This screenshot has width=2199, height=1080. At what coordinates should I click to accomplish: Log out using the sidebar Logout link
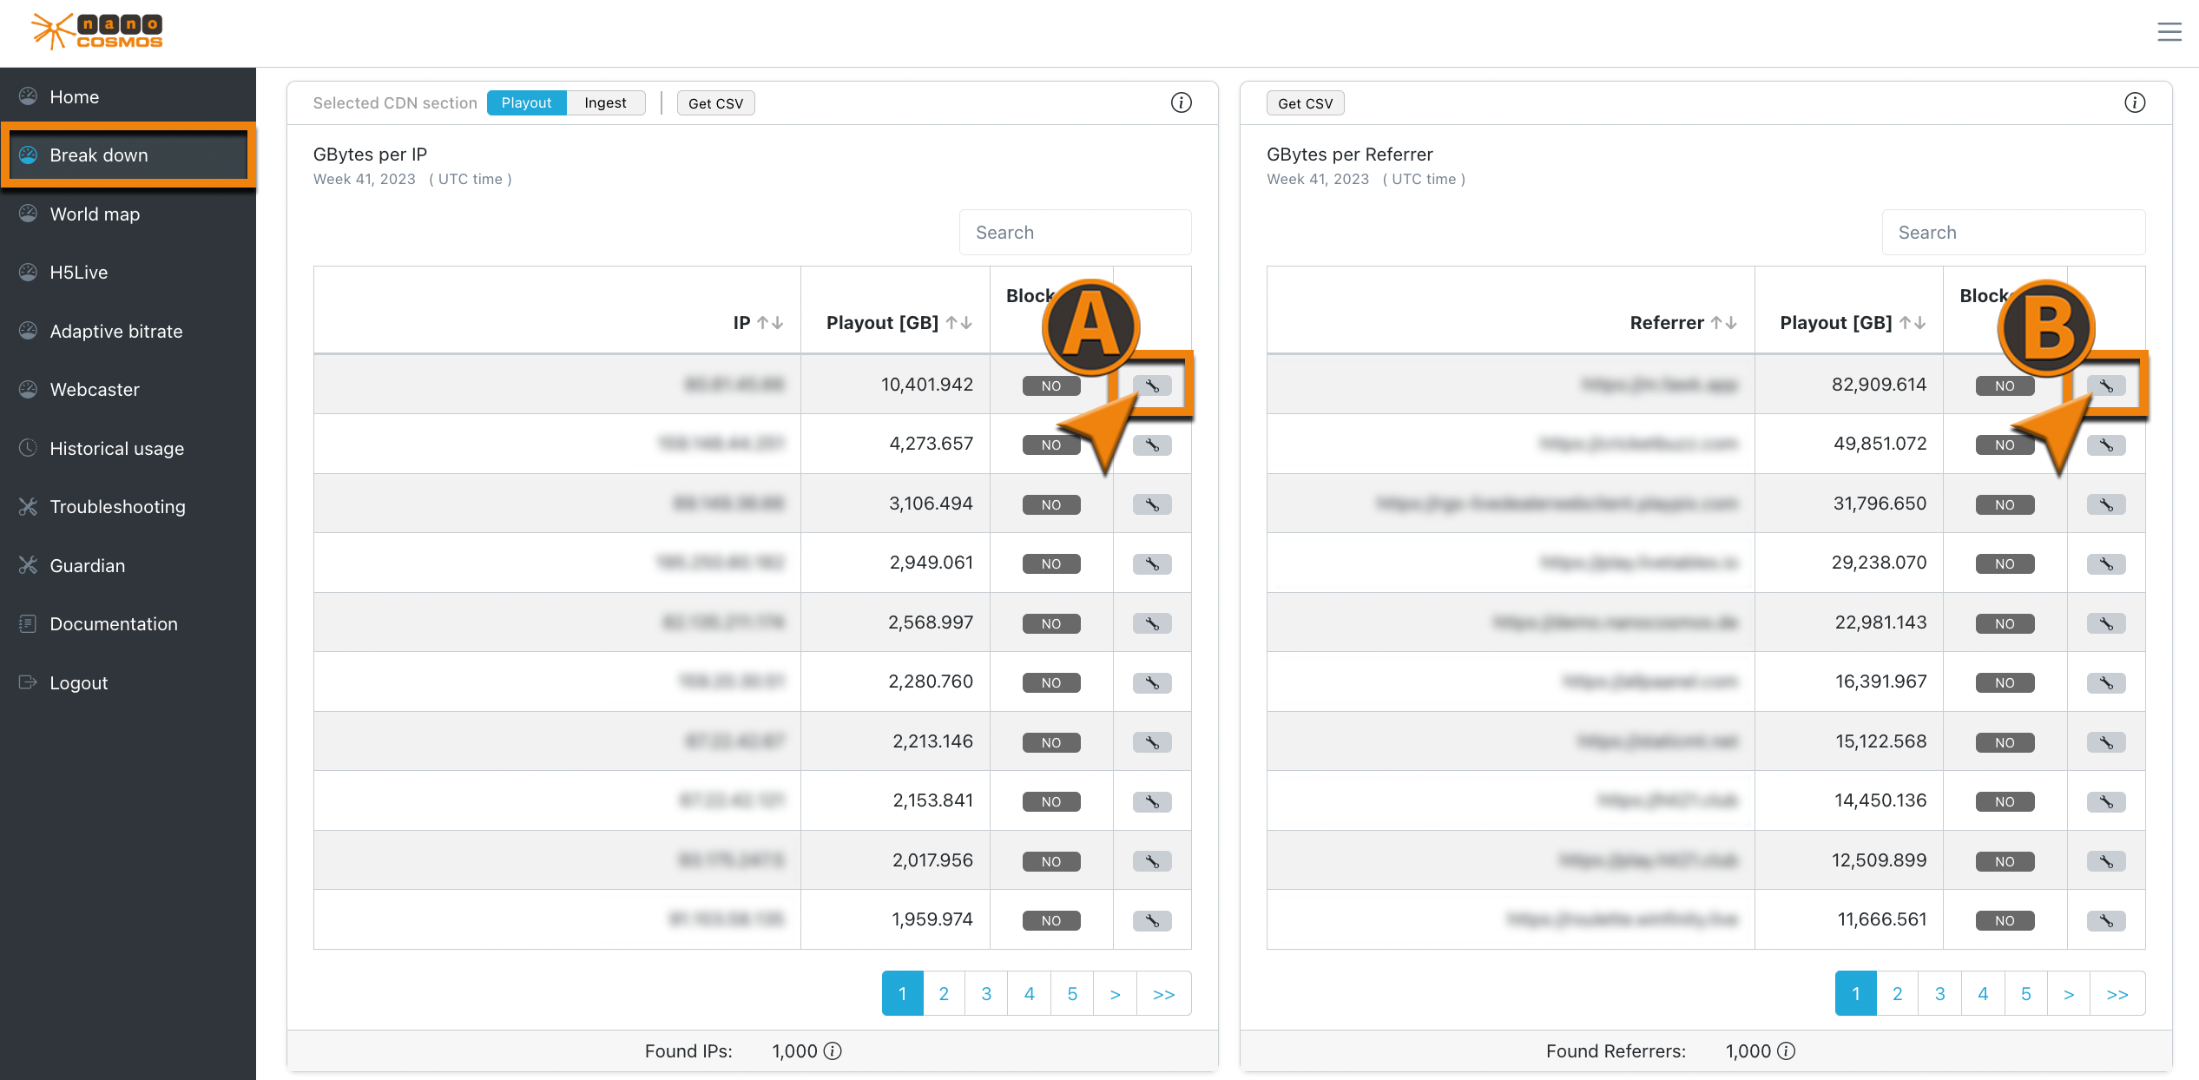click(x=78, y=682)
